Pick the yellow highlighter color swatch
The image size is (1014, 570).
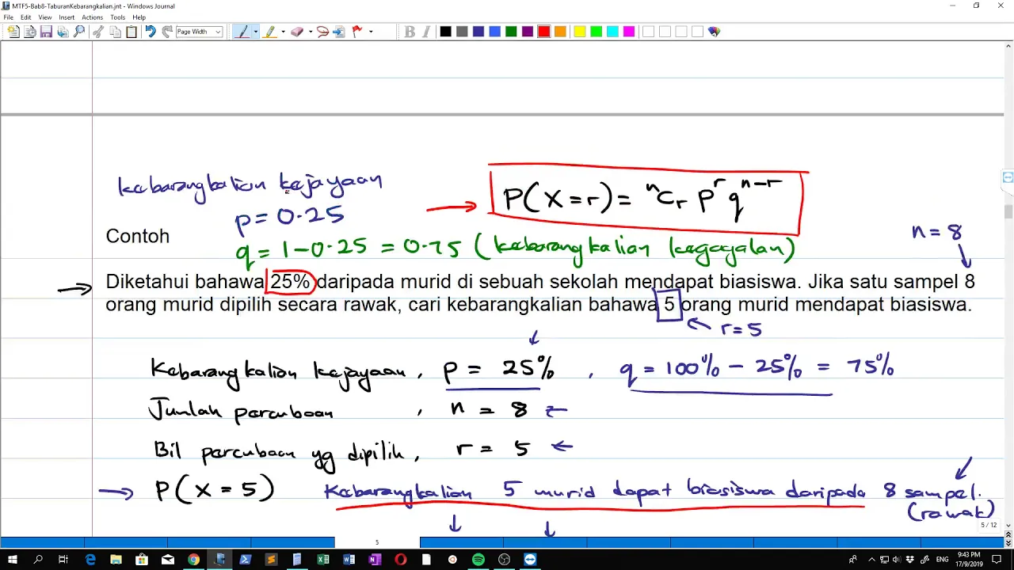[579, 32]
